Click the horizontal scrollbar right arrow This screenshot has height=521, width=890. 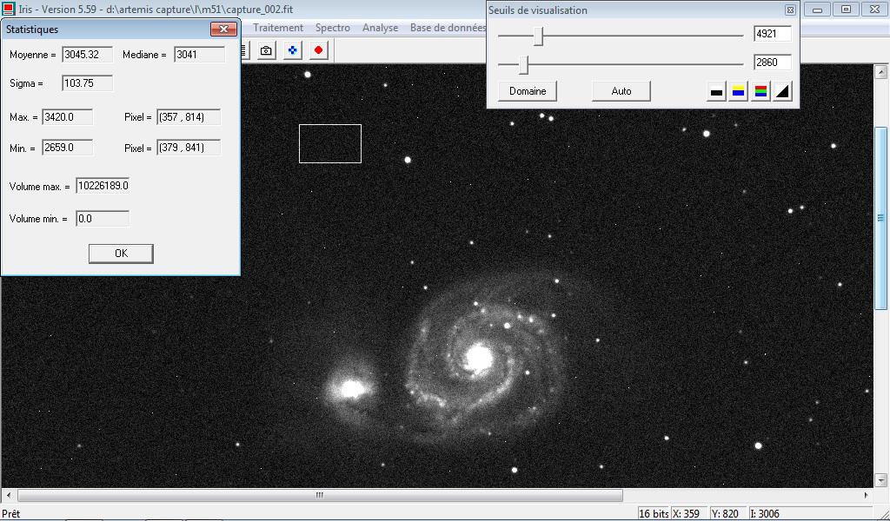[867, 495]
